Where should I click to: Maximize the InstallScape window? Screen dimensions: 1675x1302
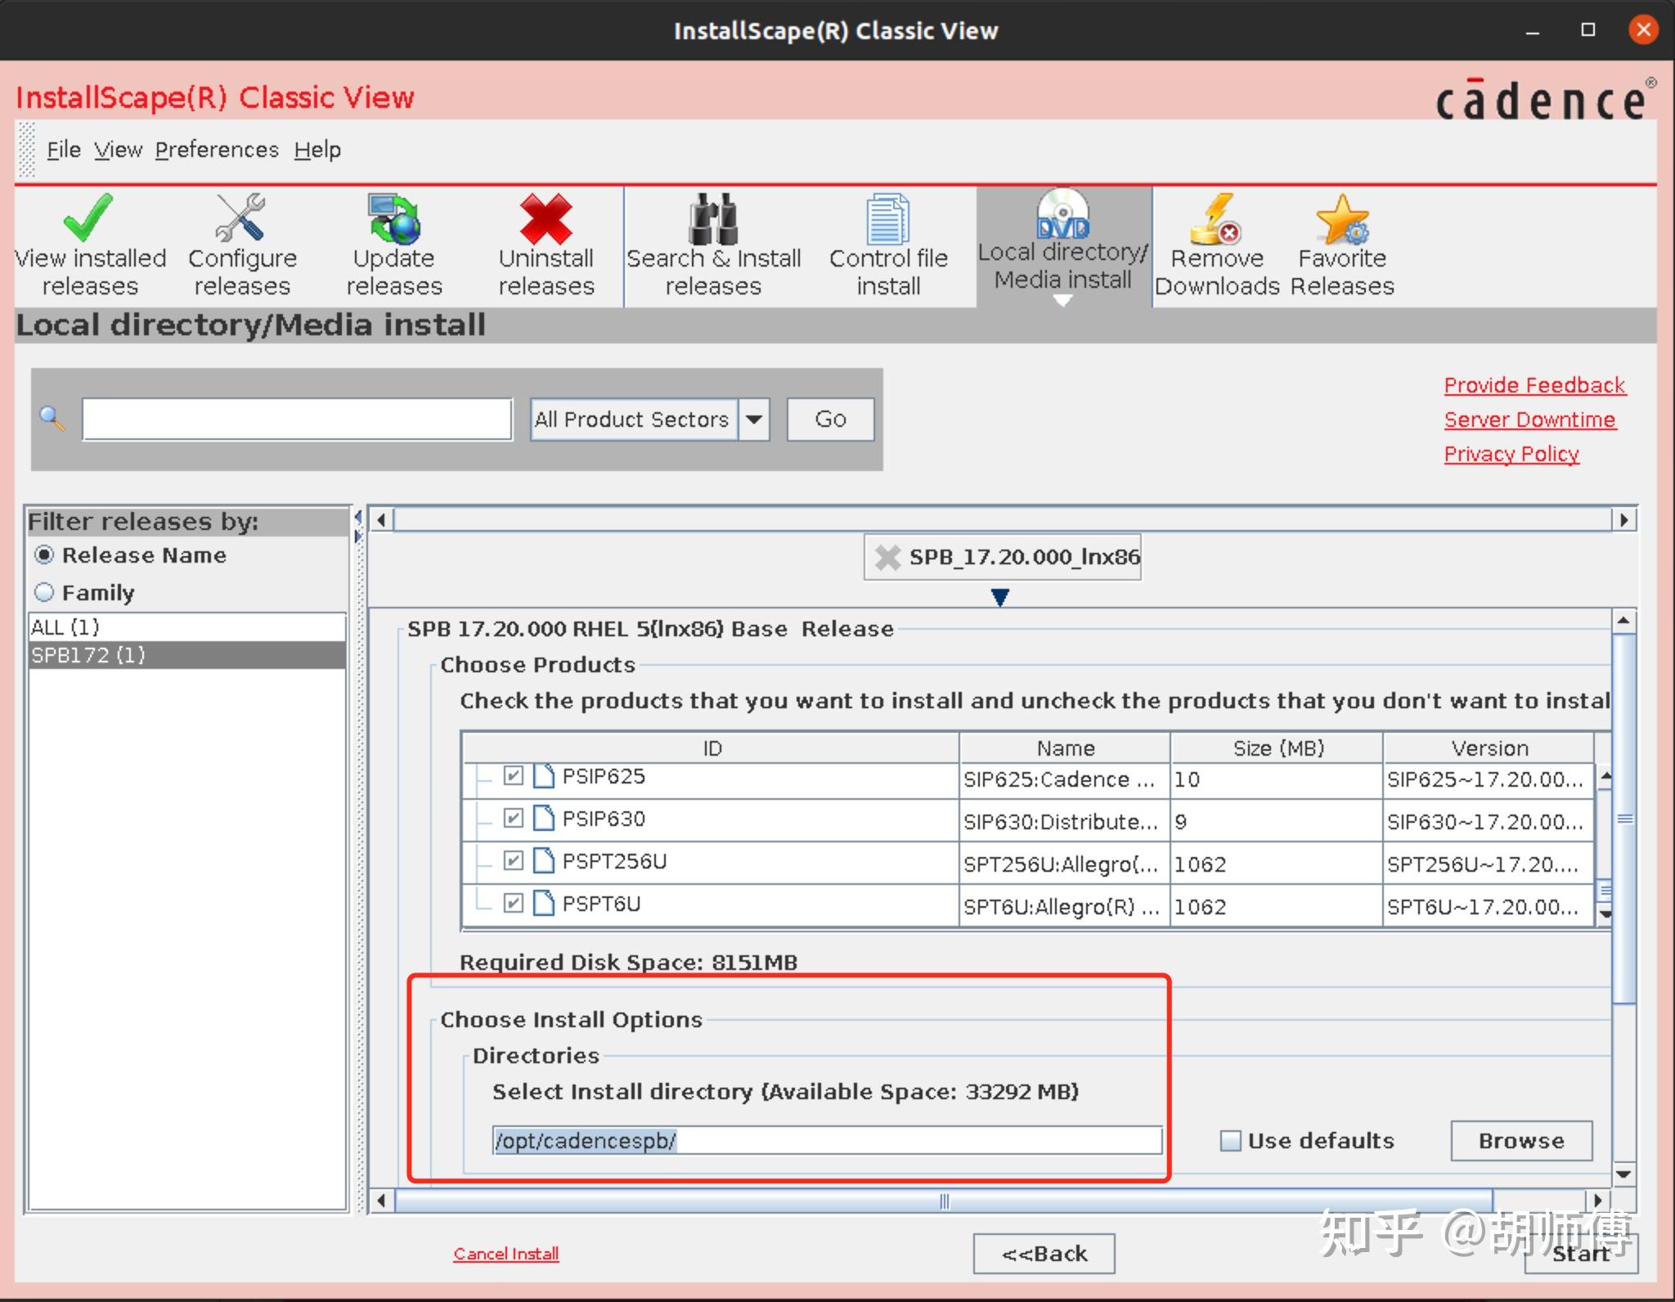pos(1588,30)
